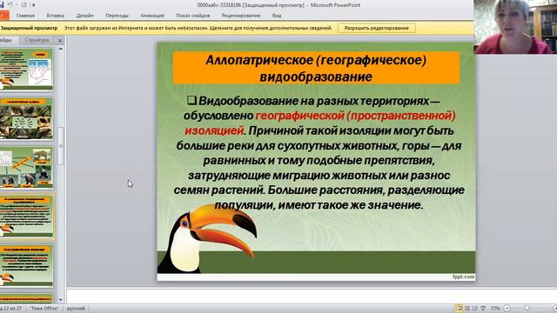Open the Вид ribbon tab
The image size is (557, 313).
click(277, 16)
